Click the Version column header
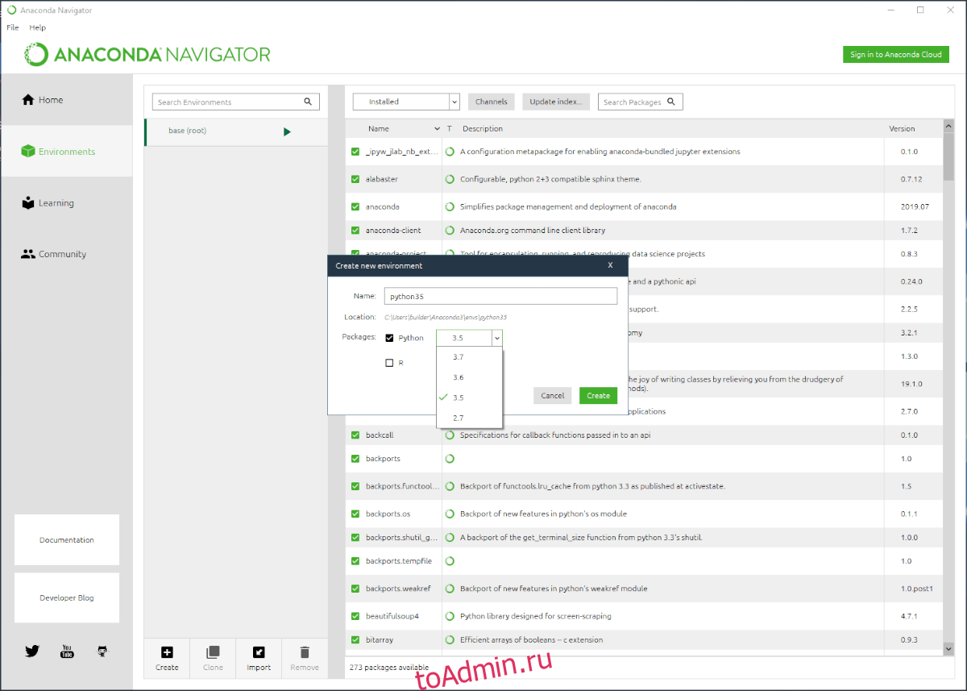This screenshot has width=967, height=691. (902, 129)
